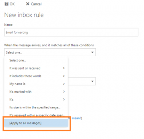
Task: Click the Cancel X icon
Action: (27, 4)
